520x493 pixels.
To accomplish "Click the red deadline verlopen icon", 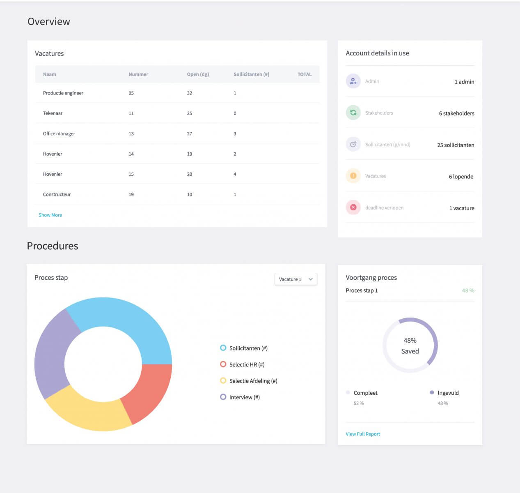I will pyautogui.click(x=353, y=207).
